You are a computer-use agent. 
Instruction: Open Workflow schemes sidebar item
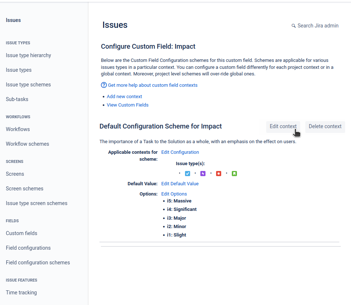27,144
